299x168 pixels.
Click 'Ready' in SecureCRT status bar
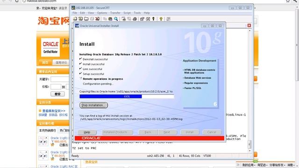tap(75, 156)
